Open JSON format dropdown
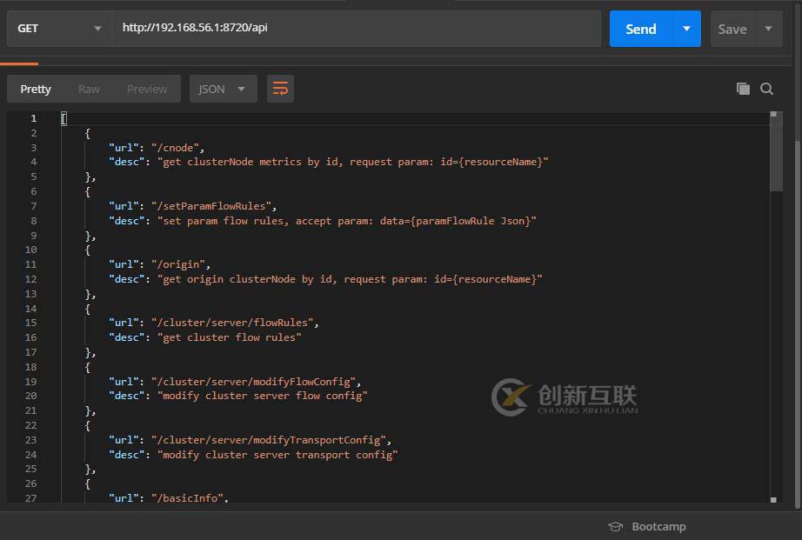Viewport: 802px width, 540px height. [223, 89]
